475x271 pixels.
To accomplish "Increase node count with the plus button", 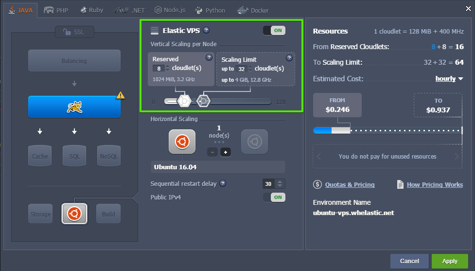I will [225, 152].
